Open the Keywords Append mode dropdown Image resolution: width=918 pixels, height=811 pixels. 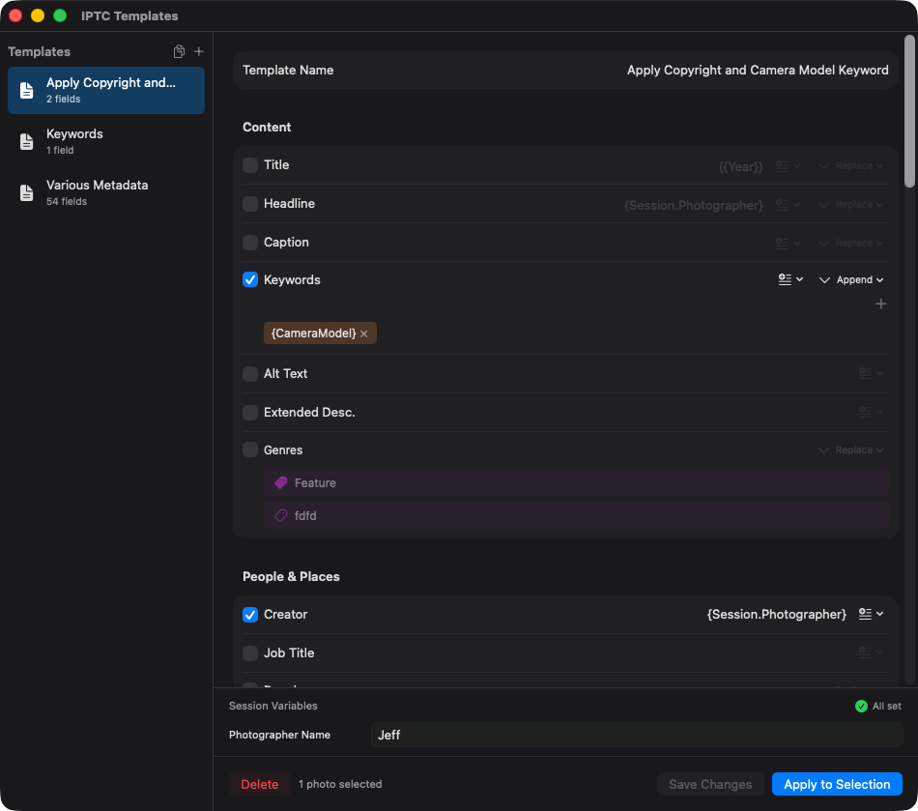tap(851, 280)
